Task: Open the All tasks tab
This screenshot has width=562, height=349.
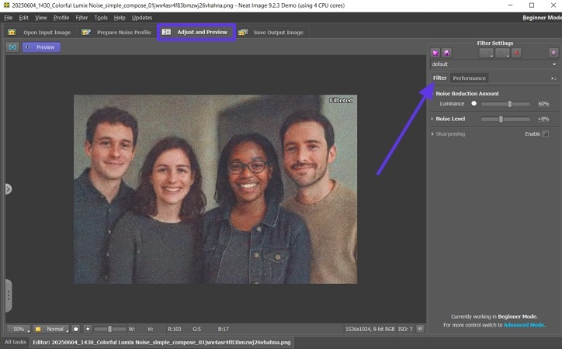Action: (x=16, y=342)
